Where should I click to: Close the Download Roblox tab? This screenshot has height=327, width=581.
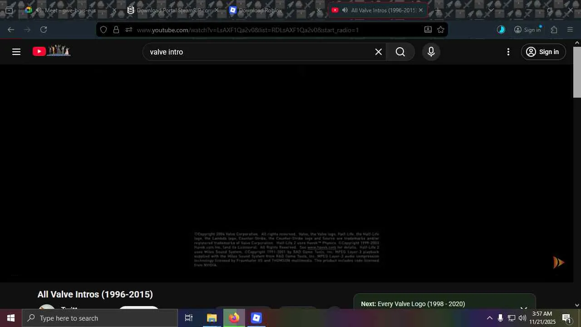[319, 10]
